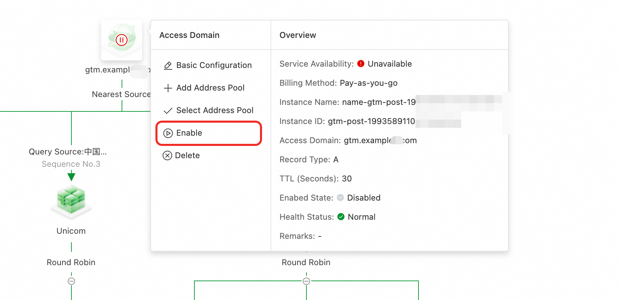Open Basic Configuration menu entry
The image size is (619, 300).
(208, 65)
